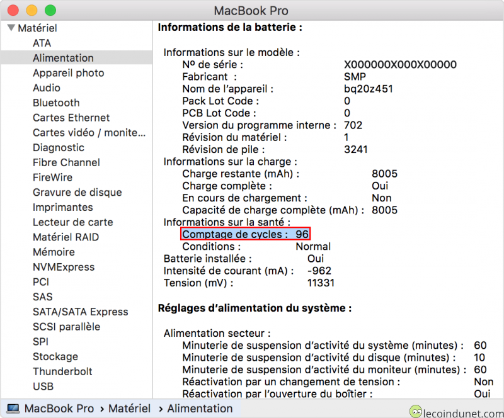Click the firmware version value 702
The image size is (504, 418).
point(353,125)
